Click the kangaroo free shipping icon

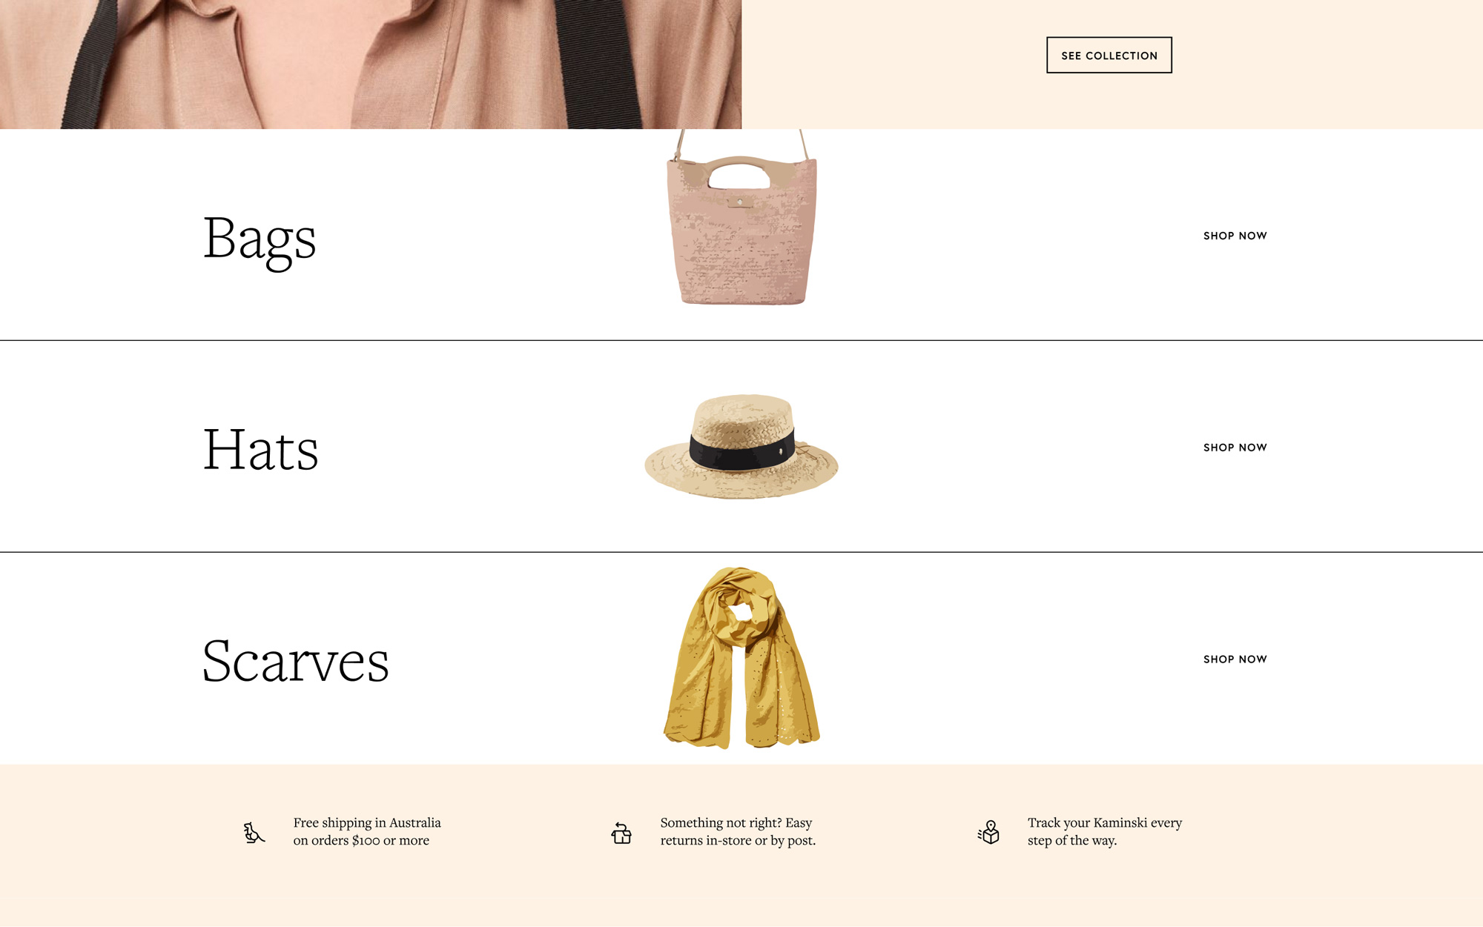254,833
